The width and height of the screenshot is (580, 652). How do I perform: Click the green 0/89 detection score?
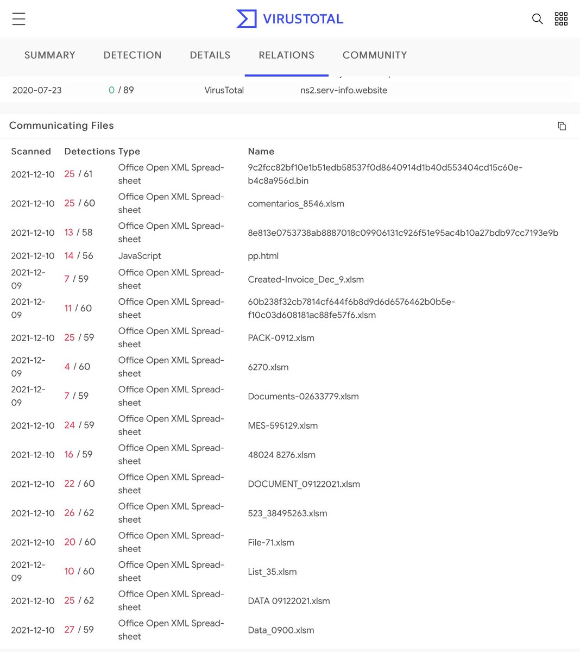coord(121,90)
